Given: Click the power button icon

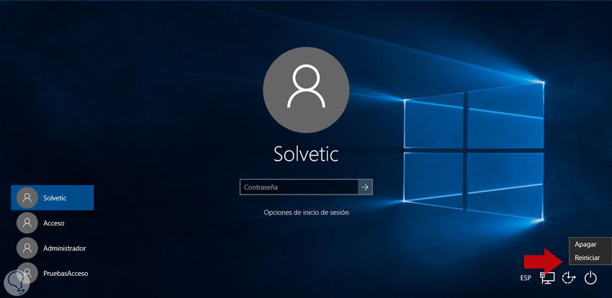Looking at the screenshot, I should point(590,278).
